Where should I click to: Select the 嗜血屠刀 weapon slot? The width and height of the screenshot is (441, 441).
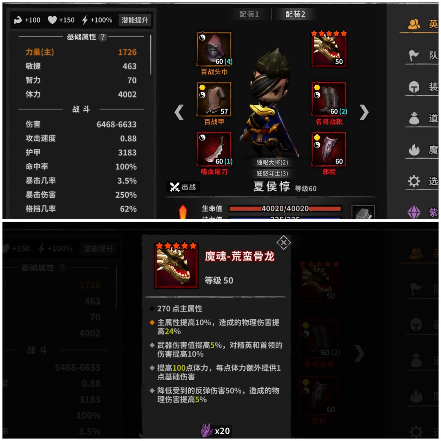pyautogui.click(x=214, y=149)
